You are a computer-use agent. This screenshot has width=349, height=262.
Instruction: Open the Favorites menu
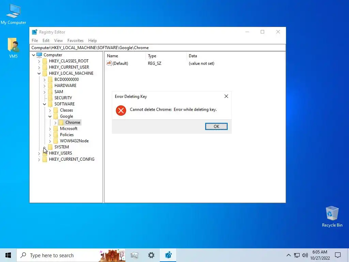[x=75, y=41]
